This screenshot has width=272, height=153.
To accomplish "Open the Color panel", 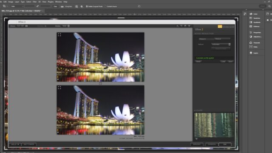I will 254,14.
